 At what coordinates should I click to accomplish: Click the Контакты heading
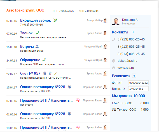[x=120, y=32]
